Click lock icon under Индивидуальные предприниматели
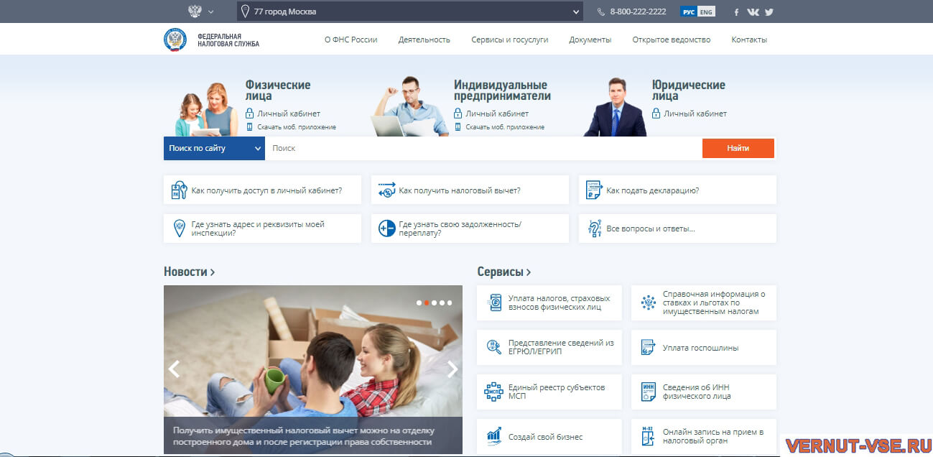This screenshot has width=933, height=457. [x=458, y=114]
